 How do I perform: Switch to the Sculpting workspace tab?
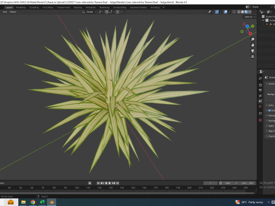point(34,7)
